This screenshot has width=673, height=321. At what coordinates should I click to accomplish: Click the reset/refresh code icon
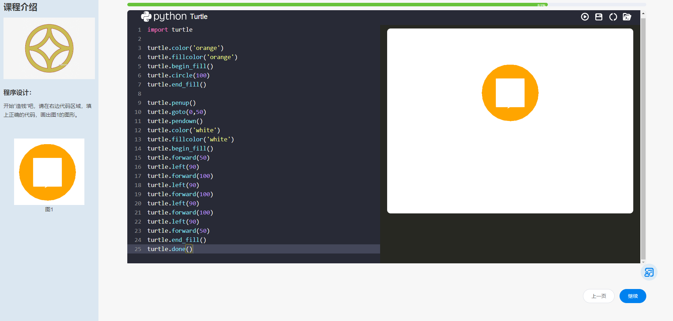pos(613,17)
